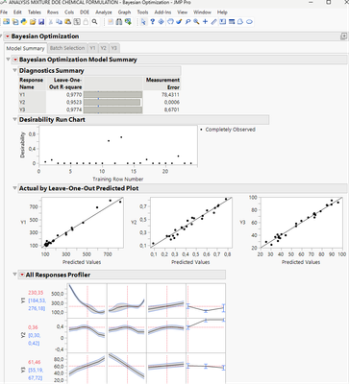Click the Measurement Error value 78,4311

coord(170,95)
